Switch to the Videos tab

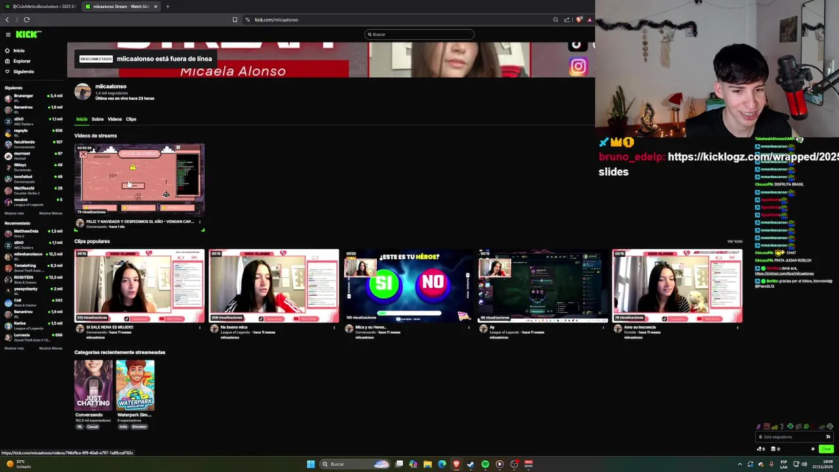coord(115,119)
